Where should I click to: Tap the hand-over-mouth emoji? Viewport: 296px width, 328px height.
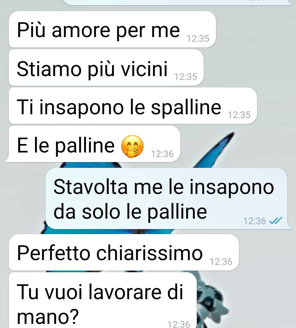(x=132, y=146)
